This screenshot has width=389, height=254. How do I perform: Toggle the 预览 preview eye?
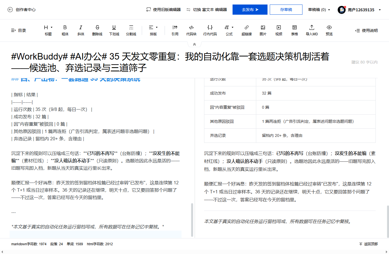tap(329, 30)
